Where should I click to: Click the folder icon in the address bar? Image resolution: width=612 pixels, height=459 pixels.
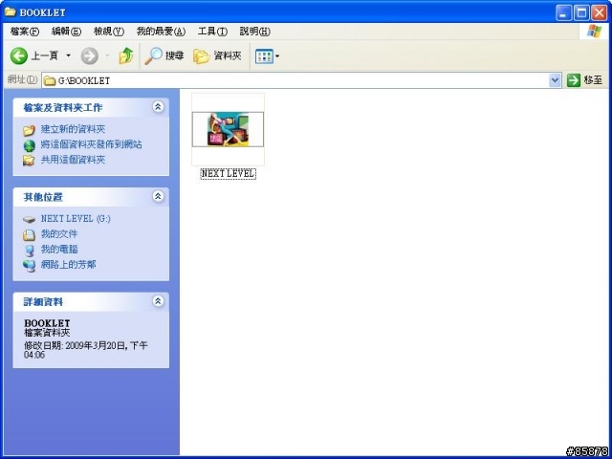coord(50,80)
